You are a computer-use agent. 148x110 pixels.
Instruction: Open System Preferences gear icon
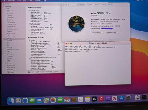128,98
